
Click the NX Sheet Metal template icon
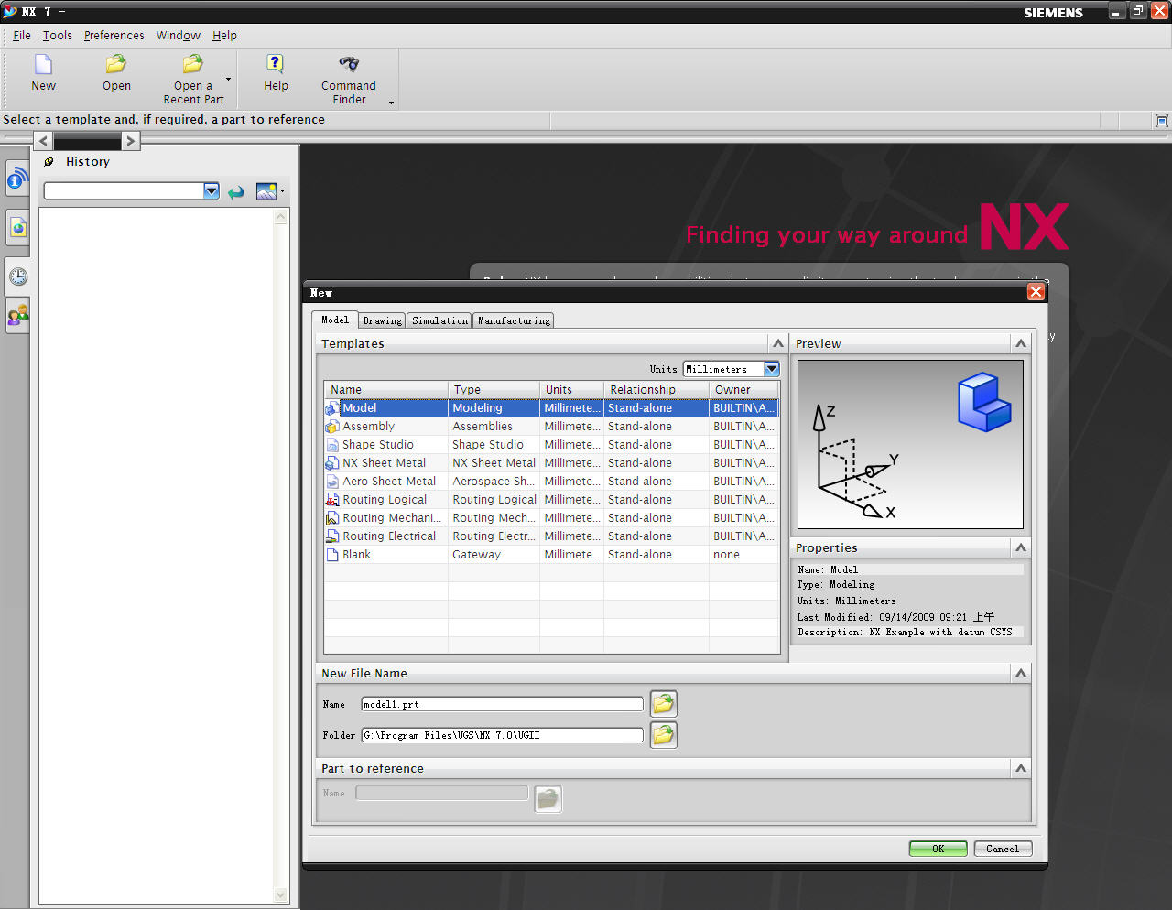pyautogui.click(x=332, y=463)
